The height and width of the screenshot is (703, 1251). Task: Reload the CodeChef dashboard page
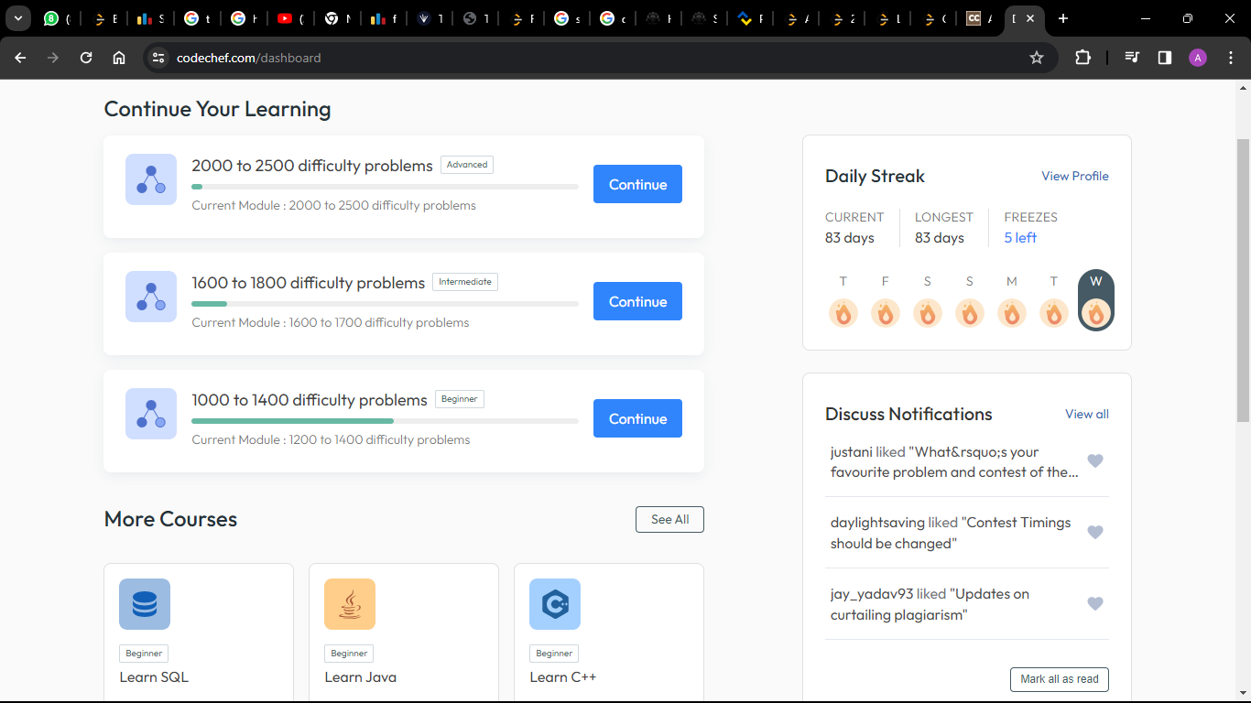coord(86,58)
